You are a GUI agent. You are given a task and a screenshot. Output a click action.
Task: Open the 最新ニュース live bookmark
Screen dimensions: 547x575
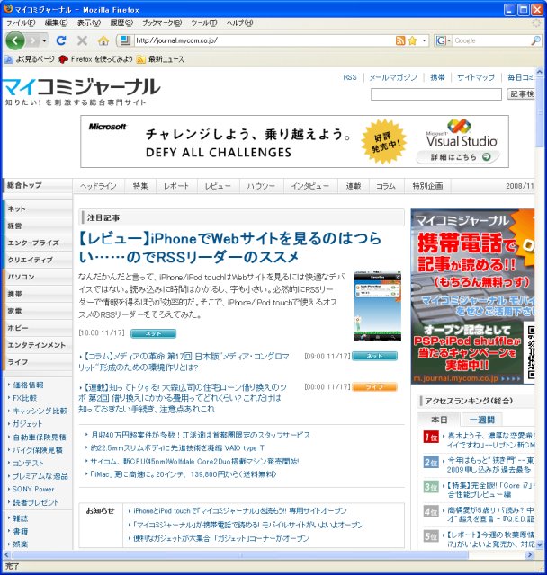(x=160, y=59)
